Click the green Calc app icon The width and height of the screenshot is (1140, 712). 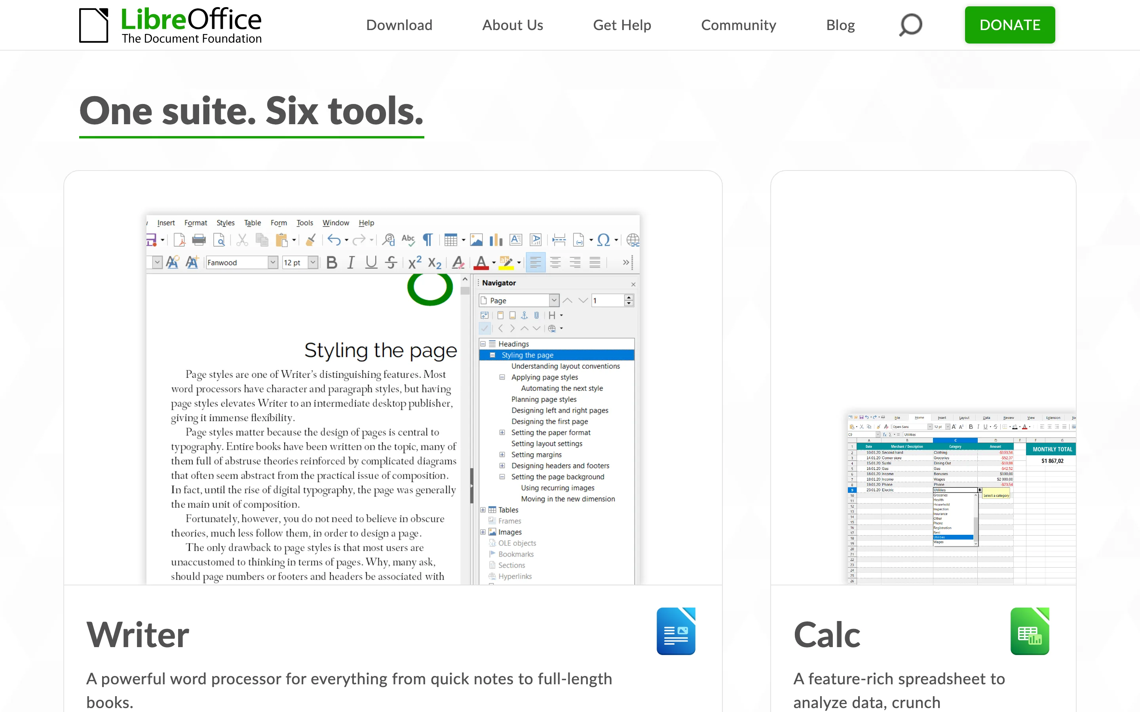tap(1029, 631)
